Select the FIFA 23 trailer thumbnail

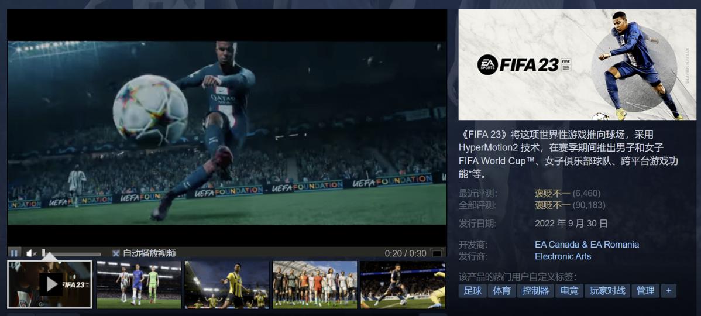50,285
